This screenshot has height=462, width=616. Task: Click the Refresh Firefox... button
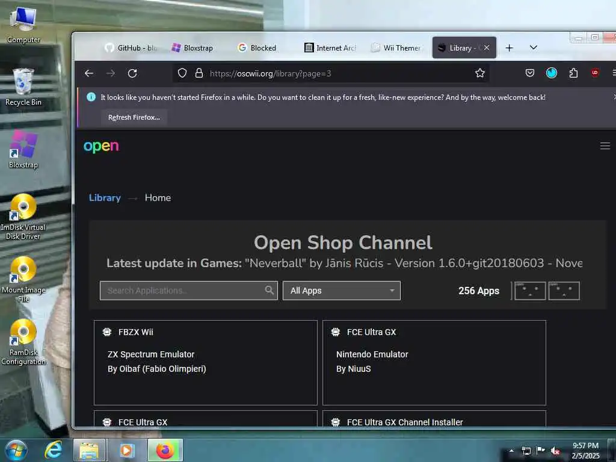coord(134,117)
